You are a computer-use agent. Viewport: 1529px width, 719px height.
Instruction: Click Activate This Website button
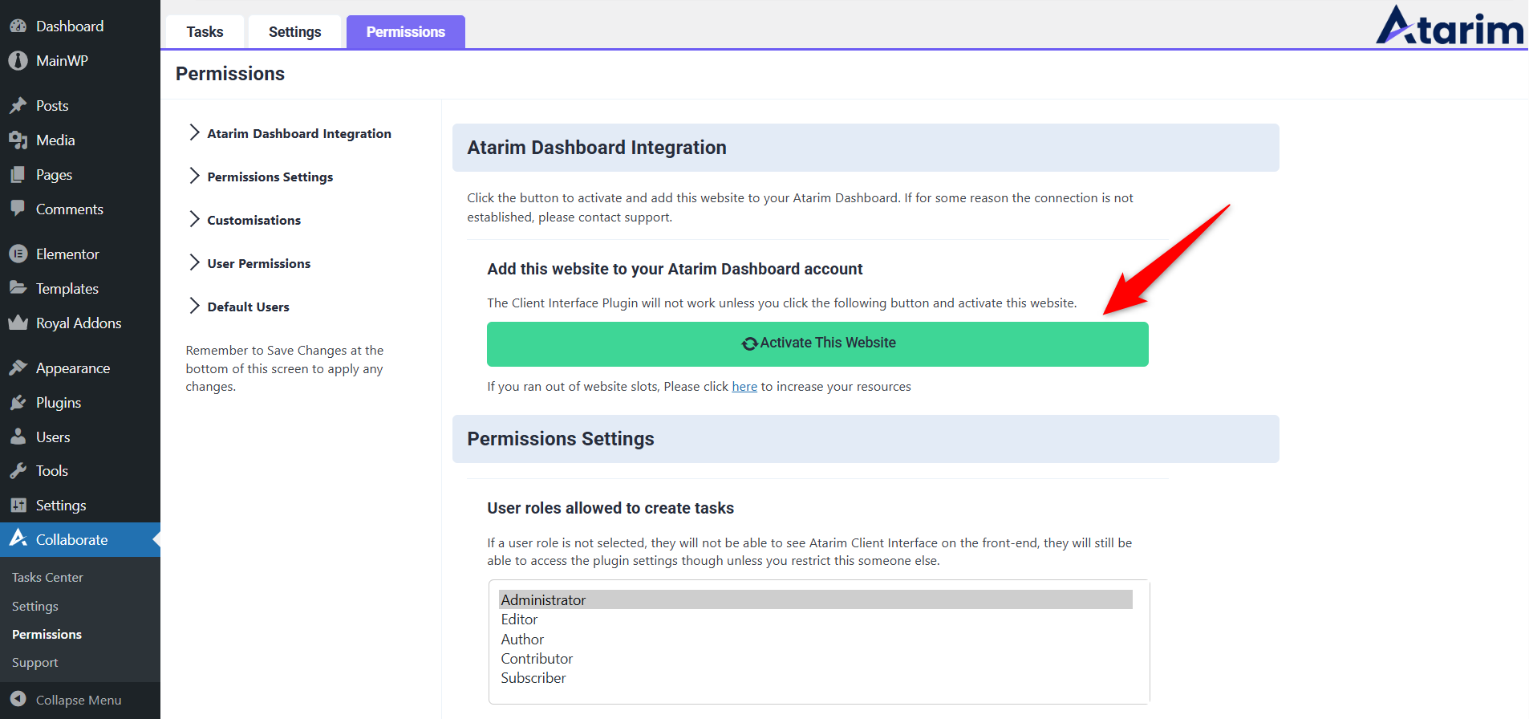click(x=817, y=344)
